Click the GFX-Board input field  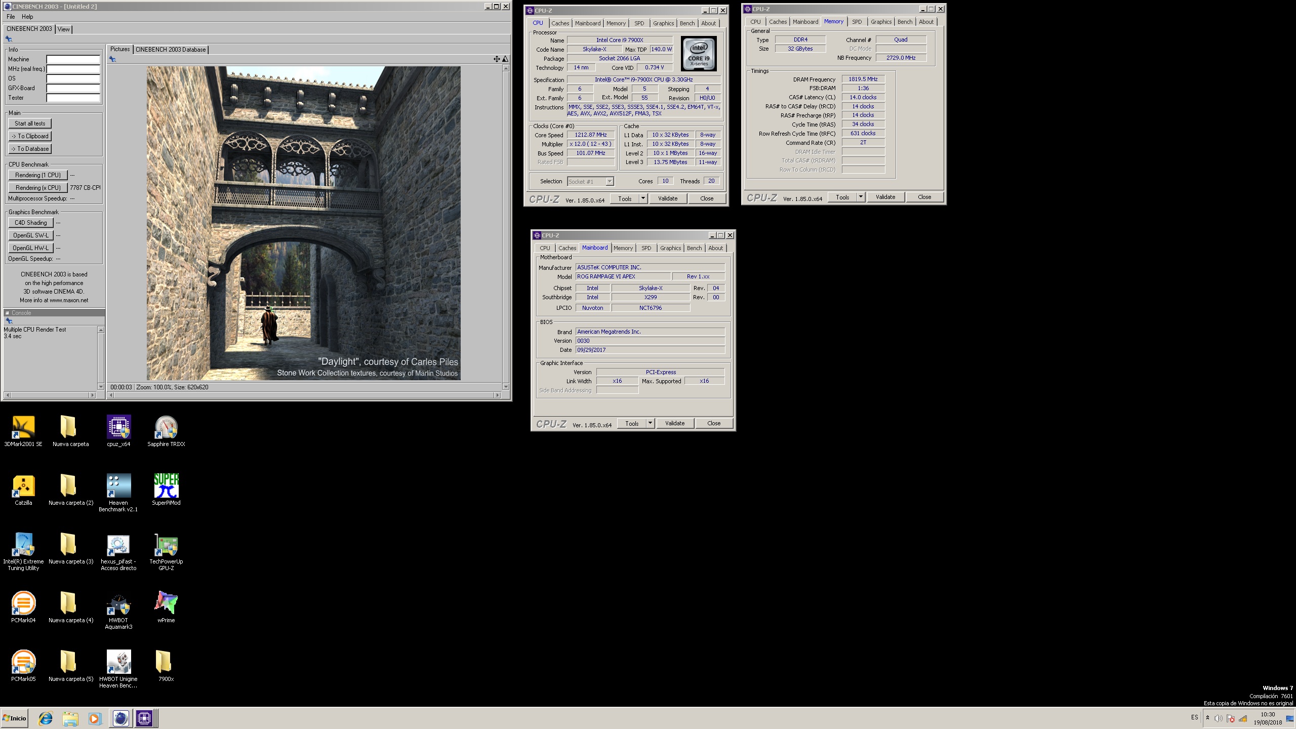click(x=73, y=88)
